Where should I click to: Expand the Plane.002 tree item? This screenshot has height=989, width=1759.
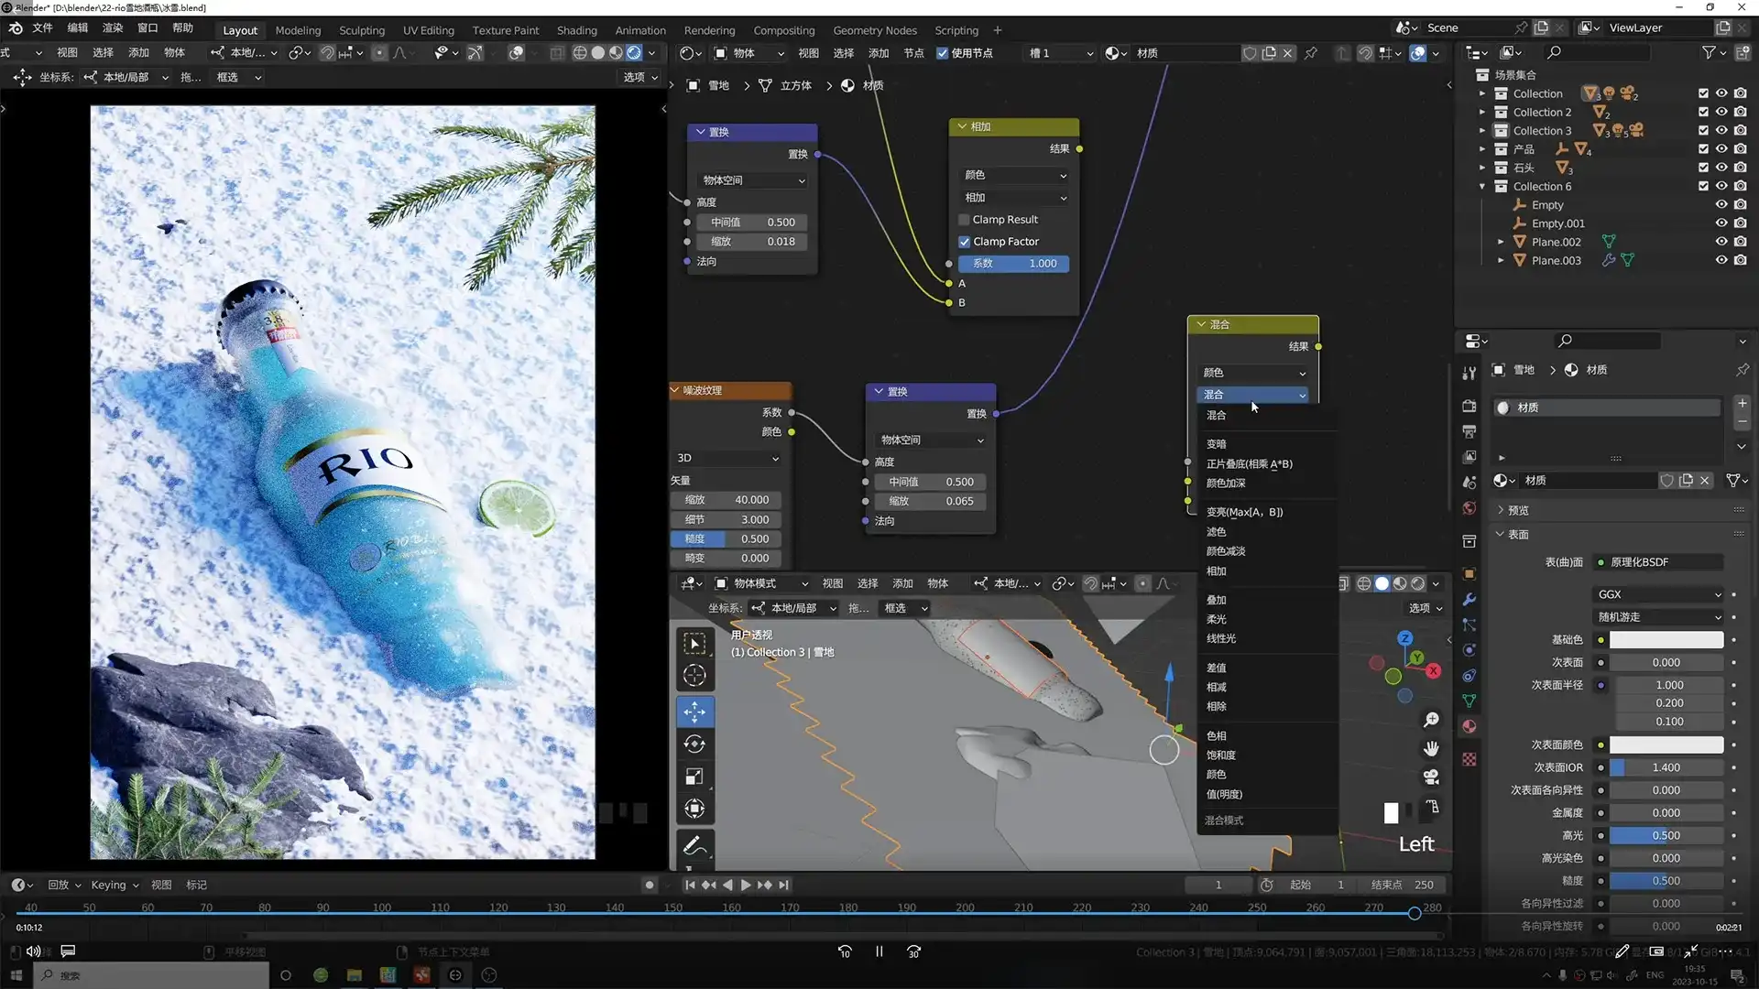pos(1501,242)
